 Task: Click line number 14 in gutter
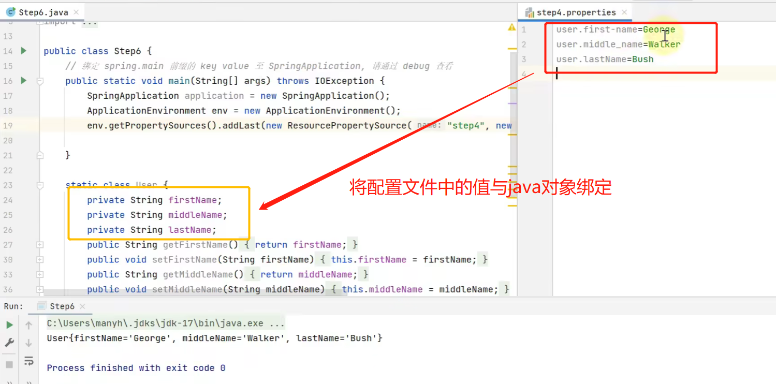8,51
